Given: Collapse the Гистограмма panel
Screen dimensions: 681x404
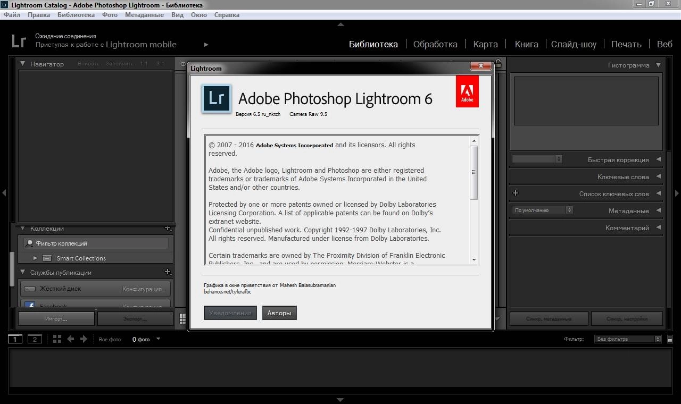Looking at the screenshot, I should pos(658,65).
